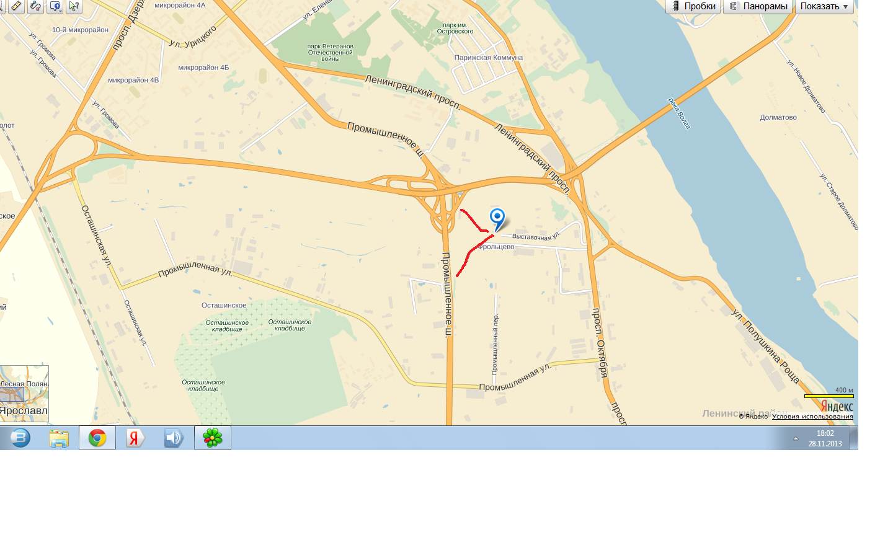Screen dimensions: 893x558
Task: Toggle the Пробки traffic layer
Action: pyautogui.click(x=693, y=6)
